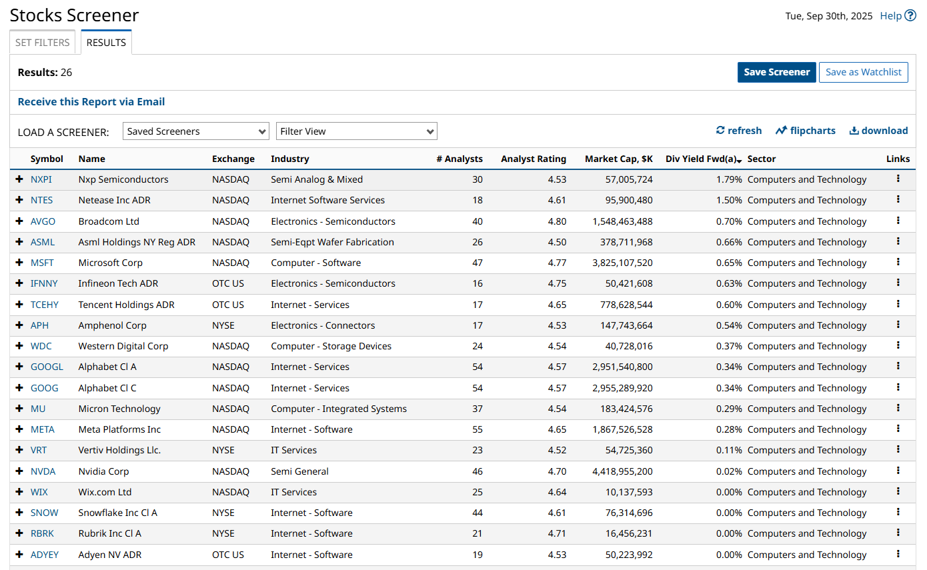The image size is (927, 570).
Task: Sort by Div Yield Fwd(a) column
Action: [703, 159]
